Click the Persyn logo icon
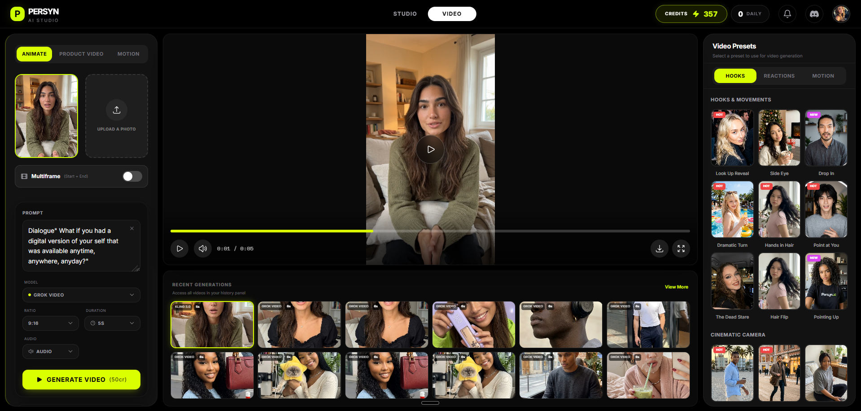Image resolution: width=861 pixels, height=411 pixels. pyautogui.click(x=17, y=14)
